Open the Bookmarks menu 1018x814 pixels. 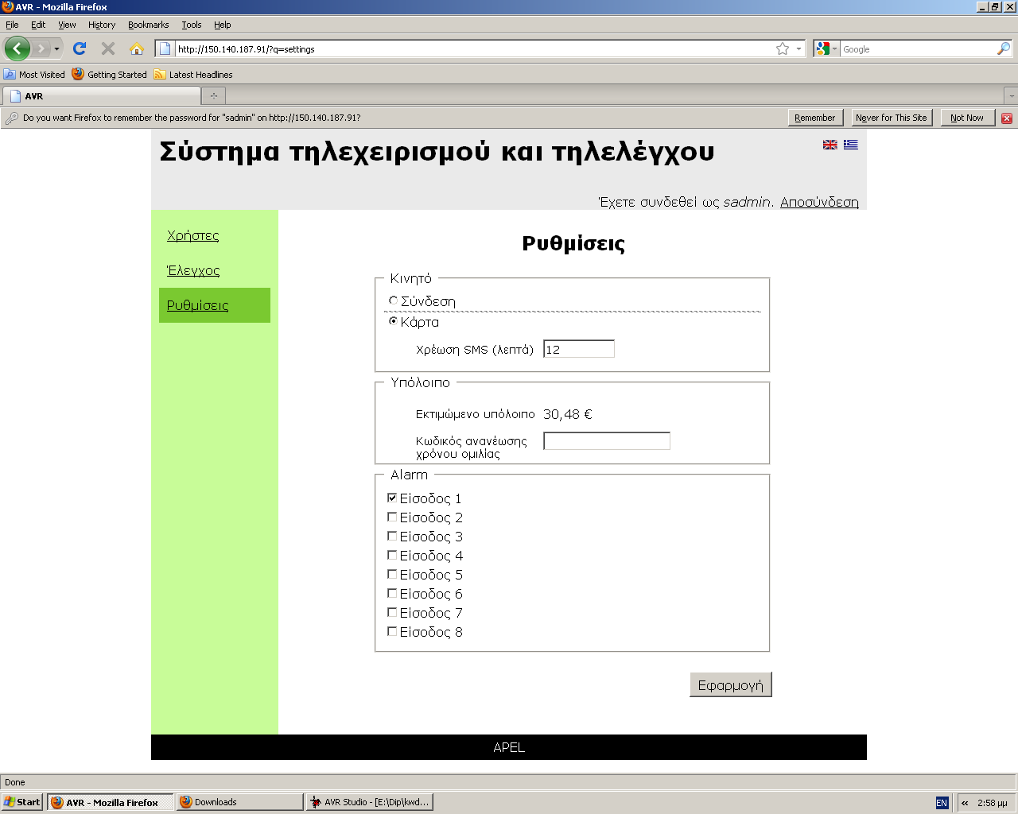coord(149,25)
